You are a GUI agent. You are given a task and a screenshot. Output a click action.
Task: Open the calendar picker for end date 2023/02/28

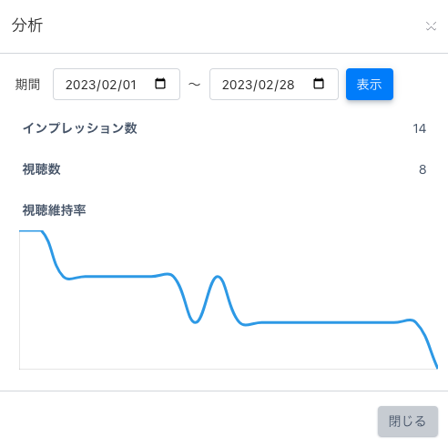click(319, 84)
